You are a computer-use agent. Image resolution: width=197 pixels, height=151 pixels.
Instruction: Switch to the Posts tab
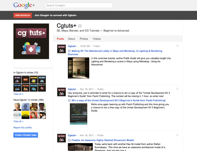click(x=60, y=39)
